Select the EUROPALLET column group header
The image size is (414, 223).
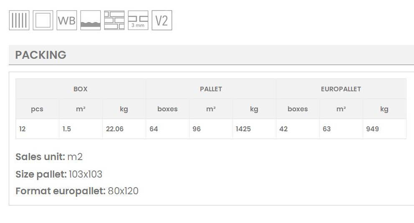(x=341, y=89)
